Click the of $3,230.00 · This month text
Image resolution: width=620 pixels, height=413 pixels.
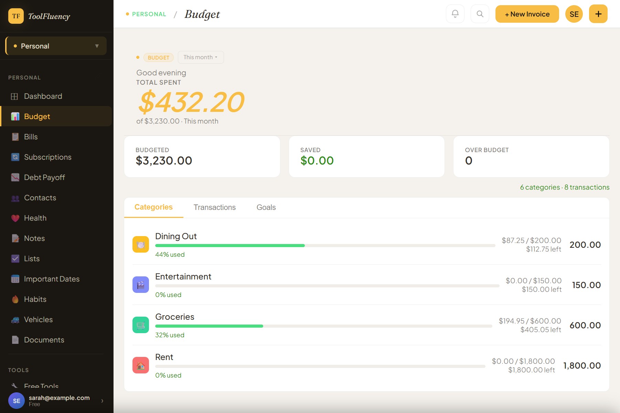click(177, 121)
